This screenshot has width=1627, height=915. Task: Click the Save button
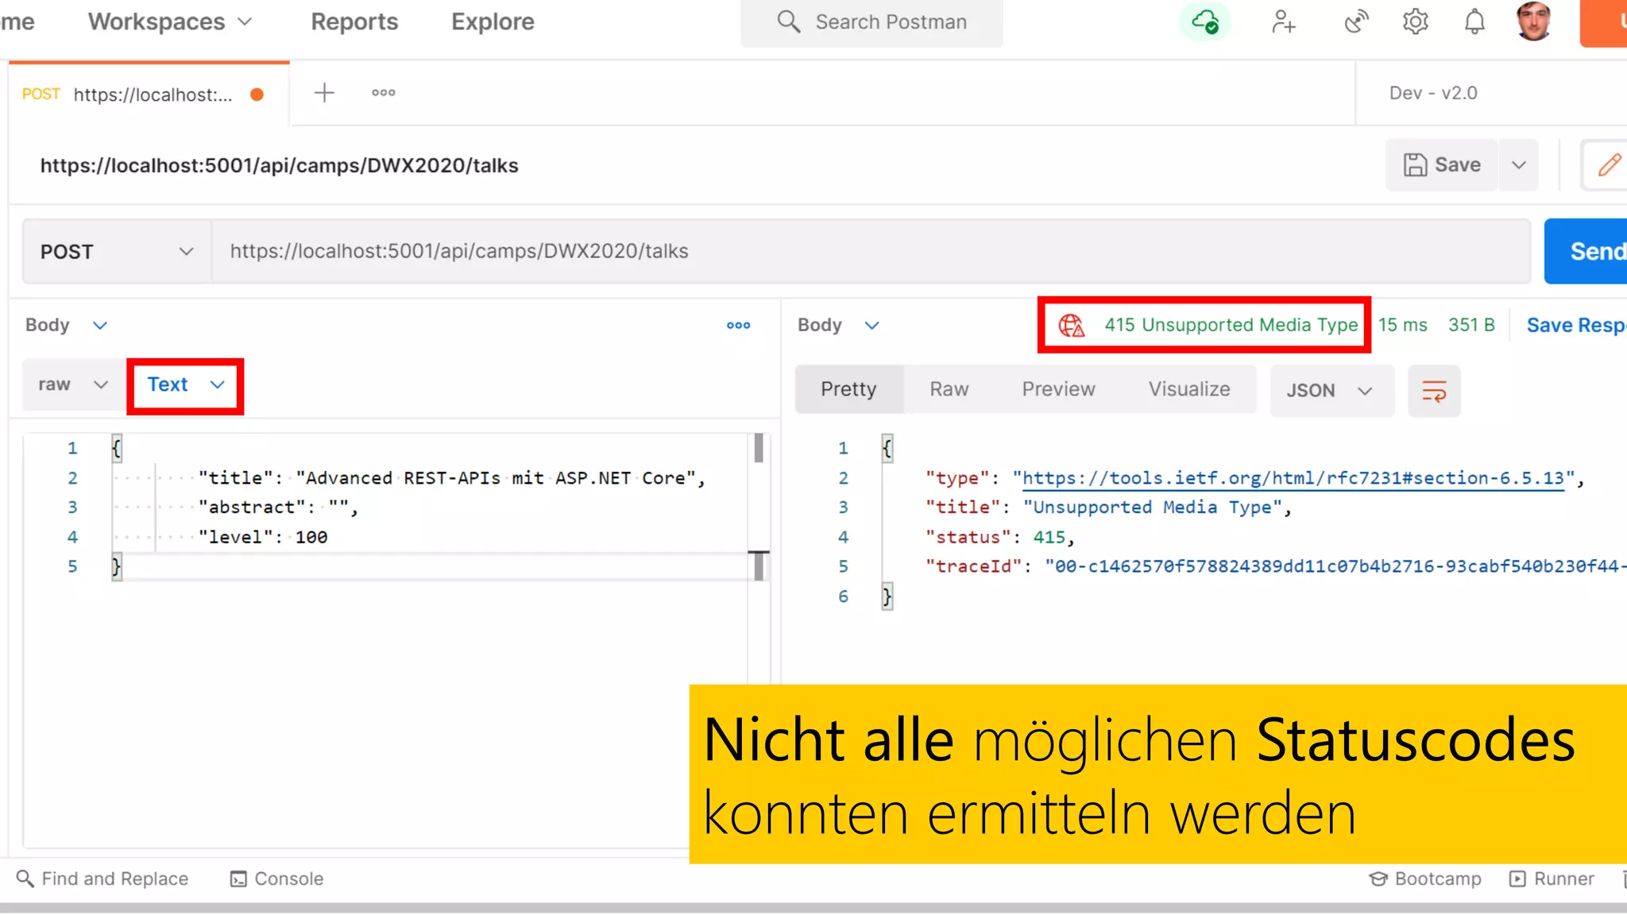(1442, 165)
